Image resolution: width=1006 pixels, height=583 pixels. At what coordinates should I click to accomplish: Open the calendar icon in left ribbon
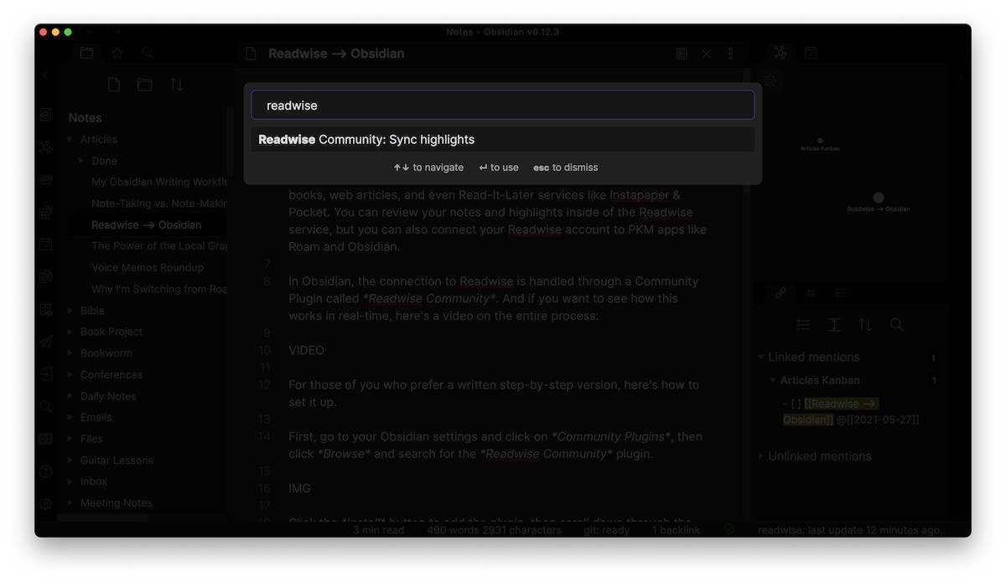coord(46,245)
